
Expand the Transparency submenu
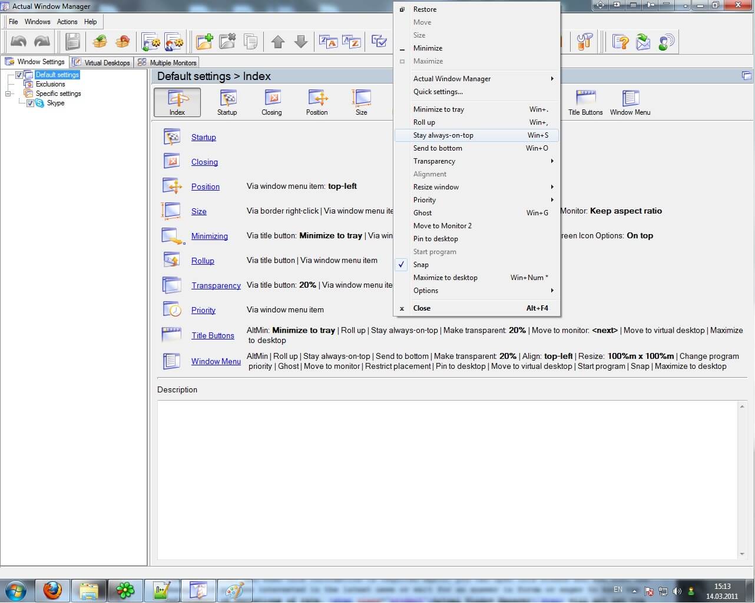click(476, 161)
